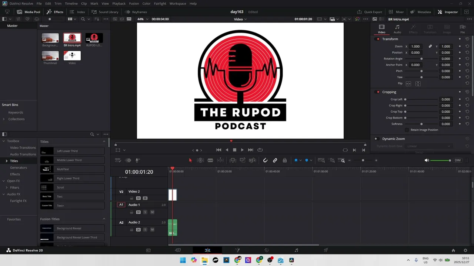The height and width of the screenshot is (266, 474).
Task: Open the Sound Library panel
Action: pyautogui.click(x=105, y=12)
